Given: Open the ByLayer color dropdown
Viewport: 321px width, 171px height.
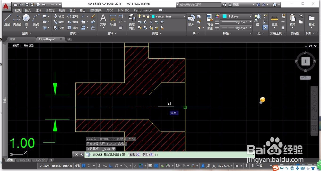Looking at the screenshot, I should click(236, 16).
